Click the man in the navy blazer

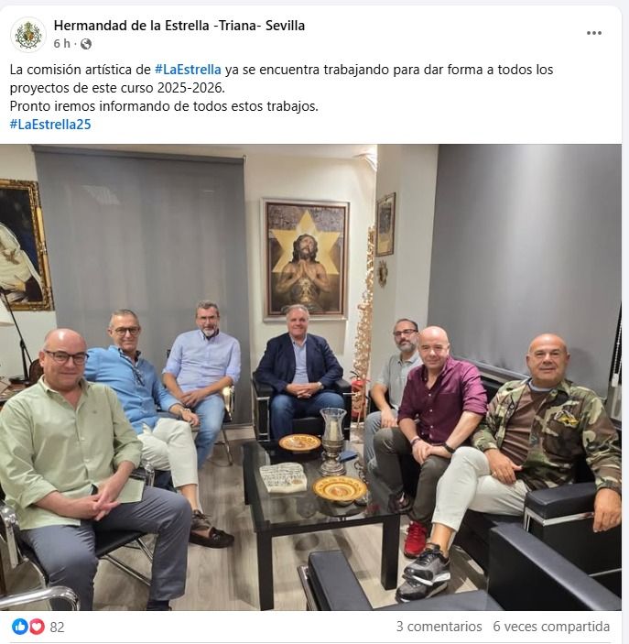(x=298, y=373)
